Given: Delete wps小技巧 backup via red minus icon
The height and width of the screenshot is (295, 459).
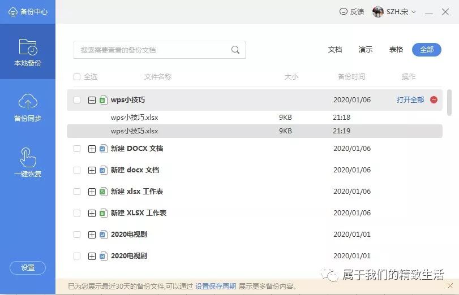Looking at the screenshot, I should (434, 100).
